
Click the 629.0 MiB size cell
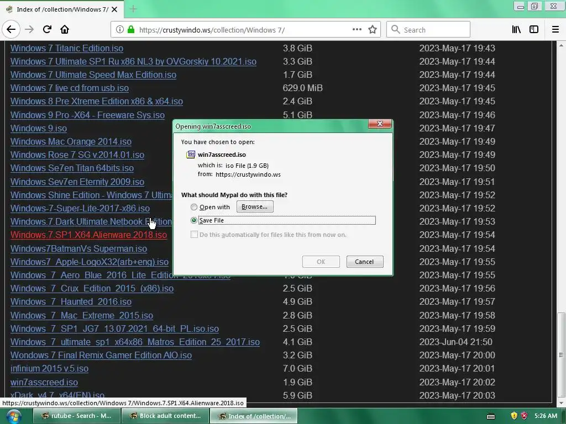[x=302, y=88]
